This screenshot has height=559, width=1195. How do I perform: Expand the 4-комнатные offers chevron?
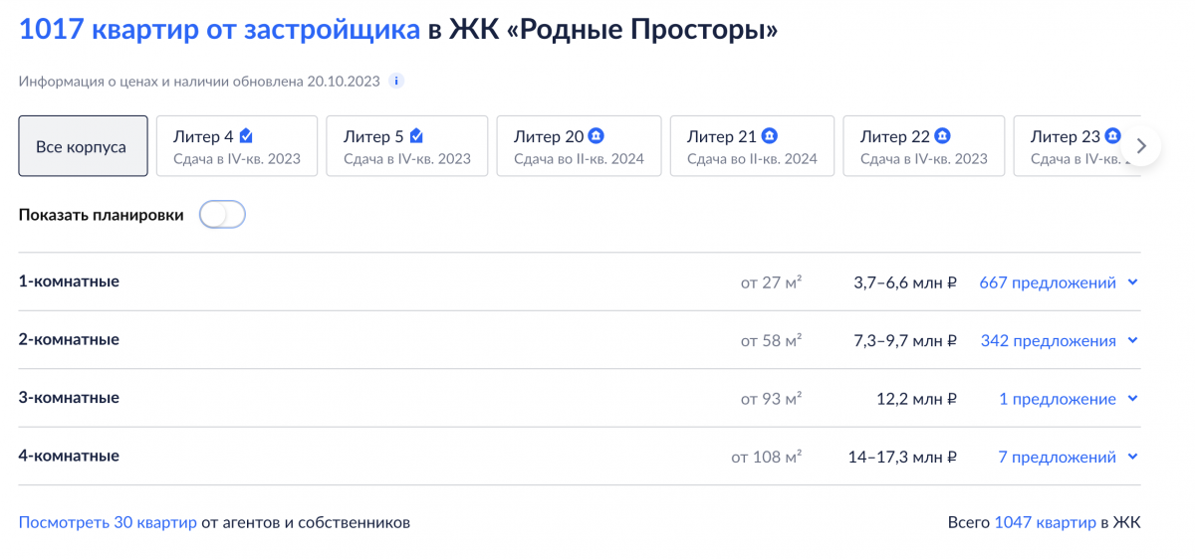1132,458
